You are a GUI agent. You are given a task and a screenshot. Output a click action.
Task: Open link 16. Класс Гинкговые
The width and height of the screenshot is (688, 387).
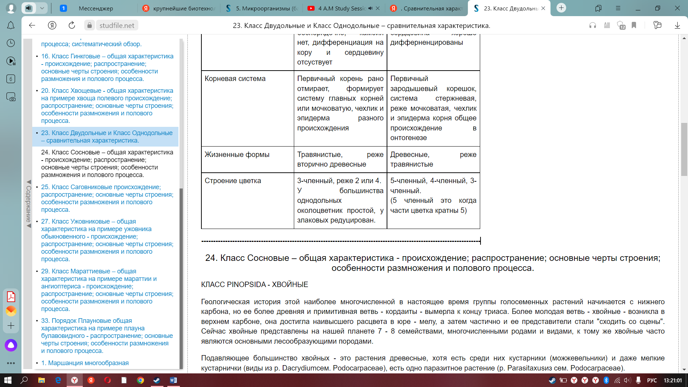(x=107, y=67)
